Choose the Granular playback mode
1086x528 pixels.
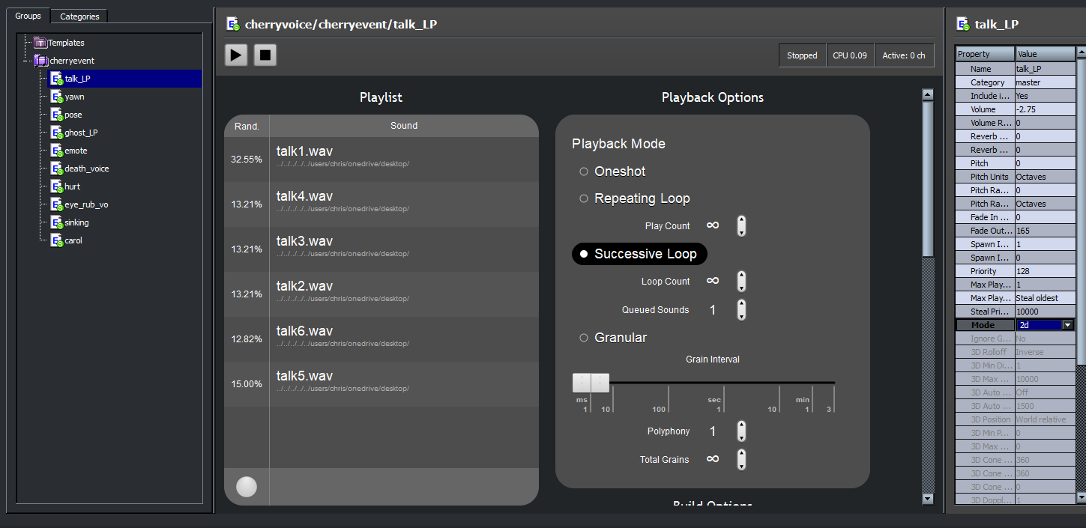click(x=584, y=338)
